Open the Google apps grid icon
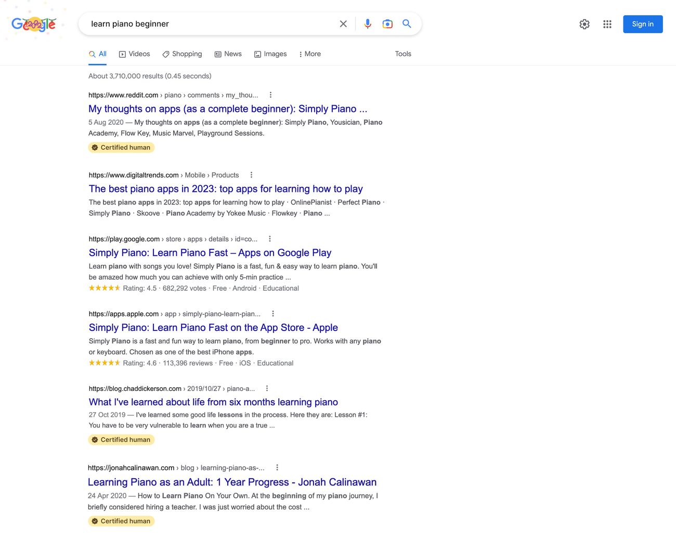676x550 pixels. 607,24
